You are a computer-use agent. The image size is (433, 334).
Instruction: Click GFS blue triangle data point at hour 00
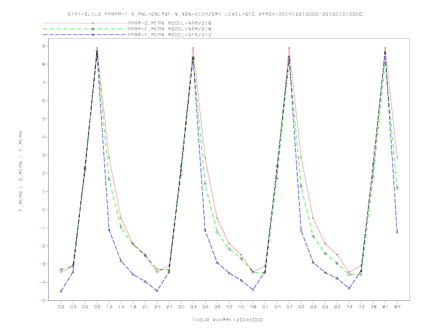coord(61,291)
